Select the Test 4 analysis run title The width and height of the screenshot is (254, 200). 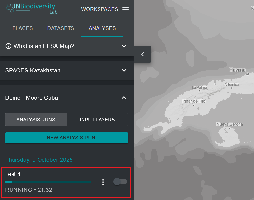click(x=13, y=174)
